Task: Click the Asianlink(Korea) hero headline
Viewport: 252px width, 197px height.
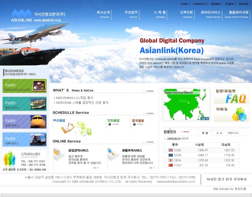Action: (172, 50)
